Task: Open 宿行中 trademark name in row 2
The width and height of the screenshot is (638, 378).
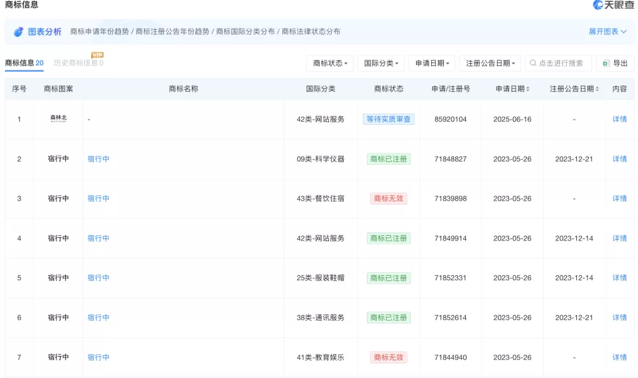Action: click(98, 159)
